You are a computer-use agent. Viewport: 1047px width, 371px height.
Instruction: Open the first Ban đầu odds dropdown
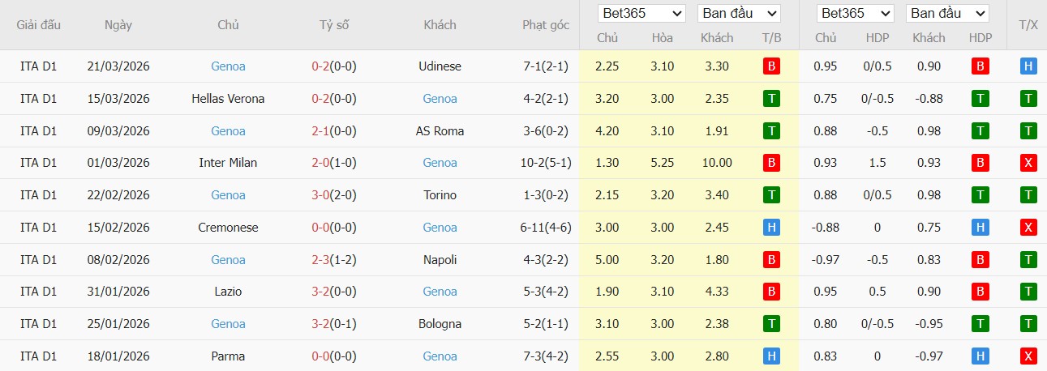point(738,14)
